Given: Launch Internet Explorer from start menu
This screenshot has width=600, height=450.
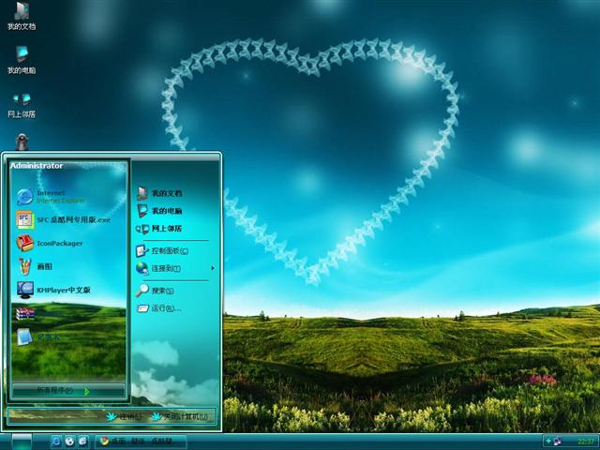Looking at the screenshot, I should (x=51, y=196).
